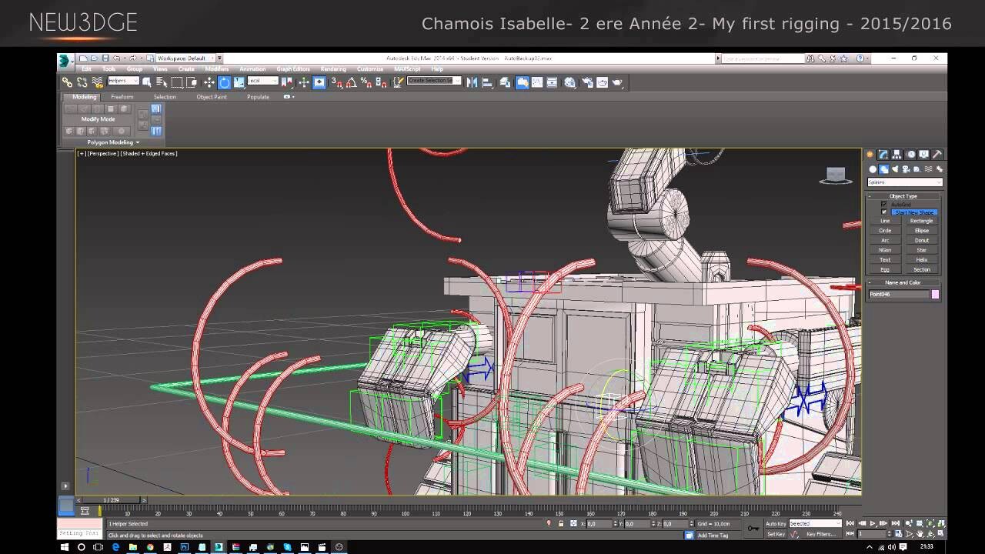Viewport: 985px width, 554px height.
Task: Open the Local reference coordinate dropdown
Action: (262, 82)
